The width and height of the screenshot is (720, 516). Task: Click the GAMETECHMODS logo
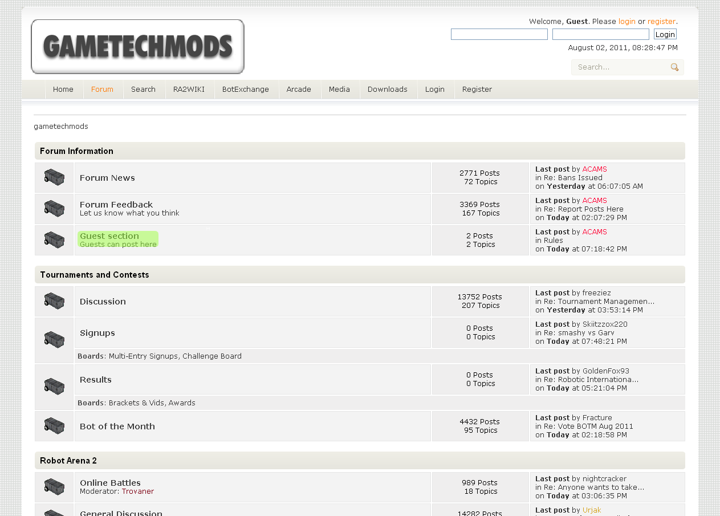point(137,47)
